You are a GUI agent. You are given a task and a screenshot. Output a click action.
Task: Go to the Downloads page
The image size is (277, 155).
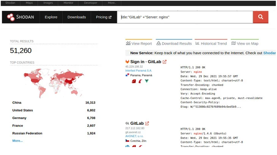77,17
